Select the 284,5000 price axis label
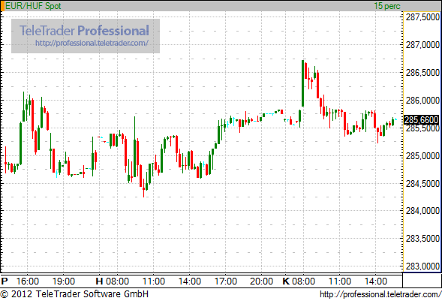This screenshot has height=301, width=442. click(422, 184)
